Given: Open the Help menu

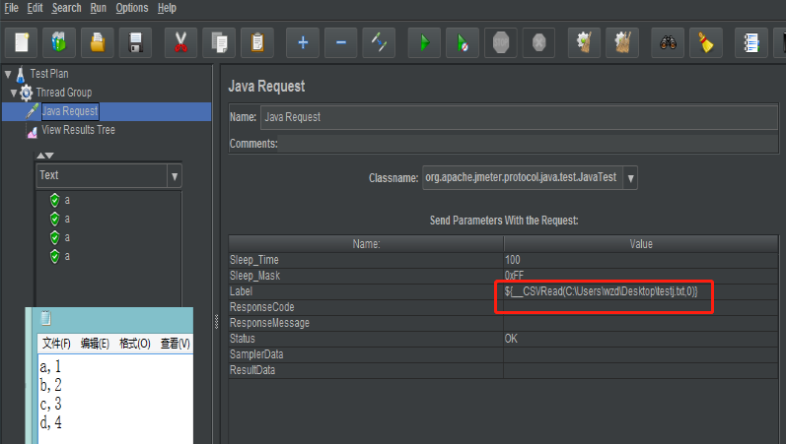Looking at the screenshot, I should (167, 8).
